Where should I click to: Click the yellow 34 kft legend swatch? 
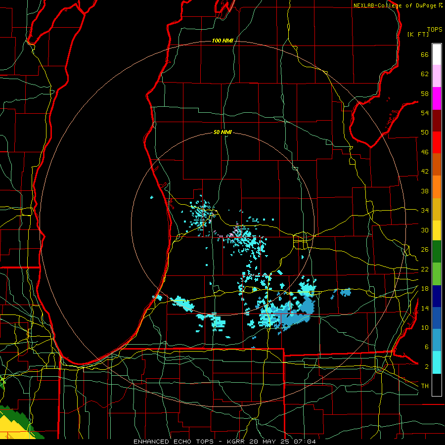click(437, 230)
